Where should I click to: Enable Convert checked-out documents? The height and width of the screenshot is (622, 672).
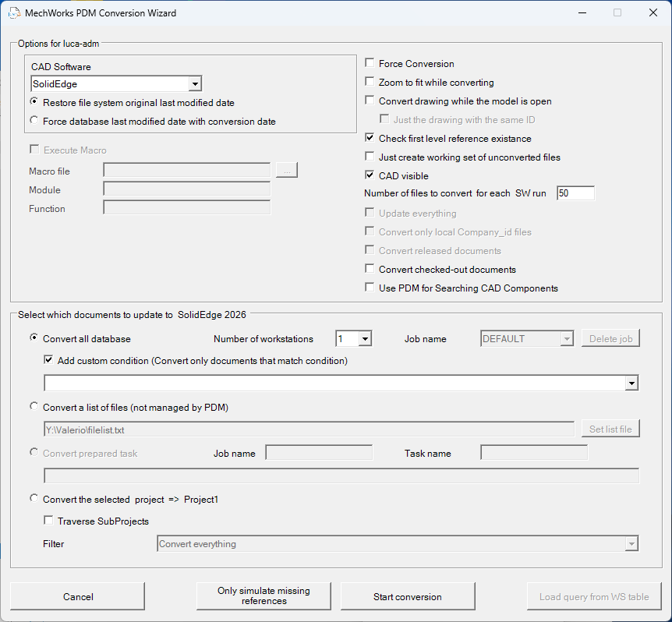[370, 269]
